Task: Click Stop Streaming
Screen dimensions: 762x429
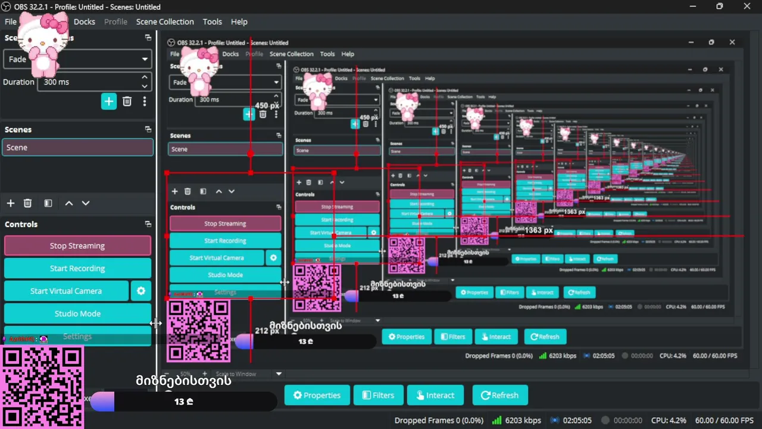Action: 77,245
